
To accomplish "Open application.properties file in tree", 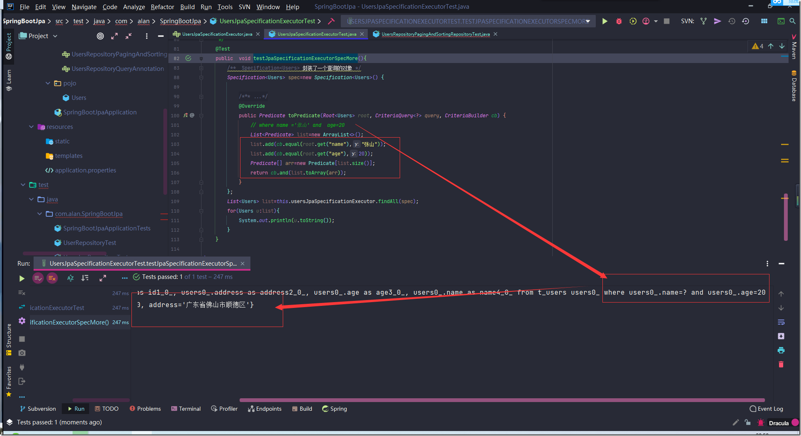I will [85, 170].
